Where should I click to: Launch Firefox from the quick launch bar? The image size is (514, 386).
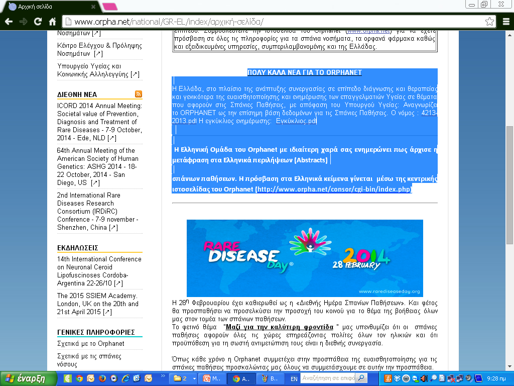[102, 378]
